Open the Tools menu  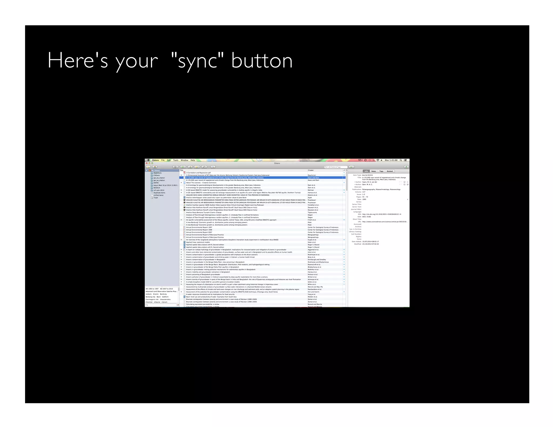click(x=176, y=160)
